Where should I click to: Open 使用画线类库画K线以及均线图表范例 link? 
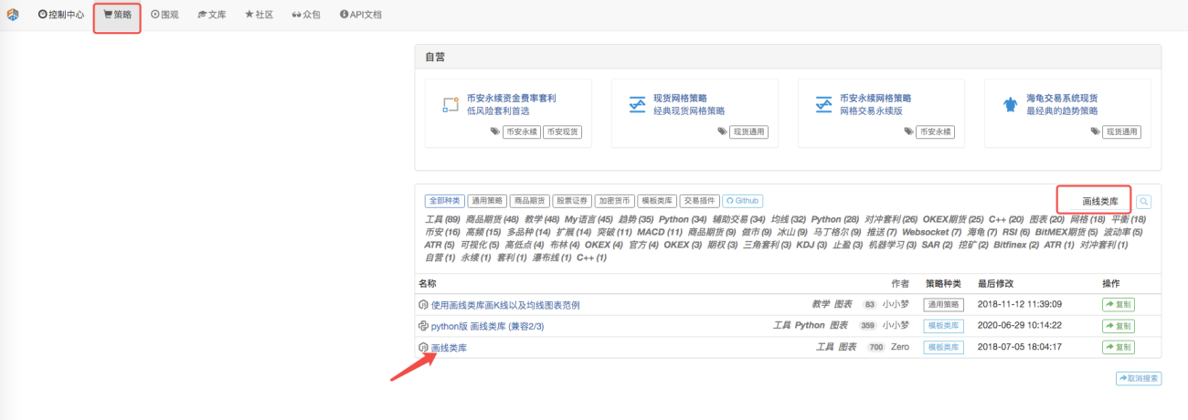click(x=505, y=305)
